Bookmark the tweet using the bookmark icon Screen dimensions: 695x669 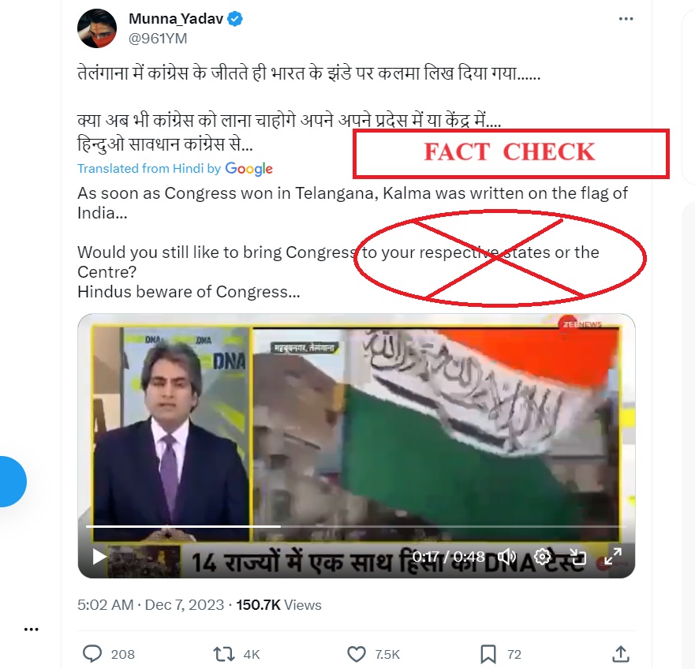[x=488, y=654]
